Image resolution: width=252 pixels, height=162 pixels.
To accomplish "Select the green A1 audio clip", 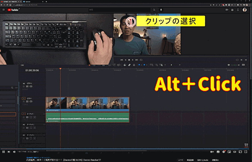I will click(87, 117).
